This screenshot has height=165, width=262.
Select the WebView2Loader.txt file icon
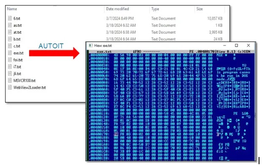(x=10, y=88)
